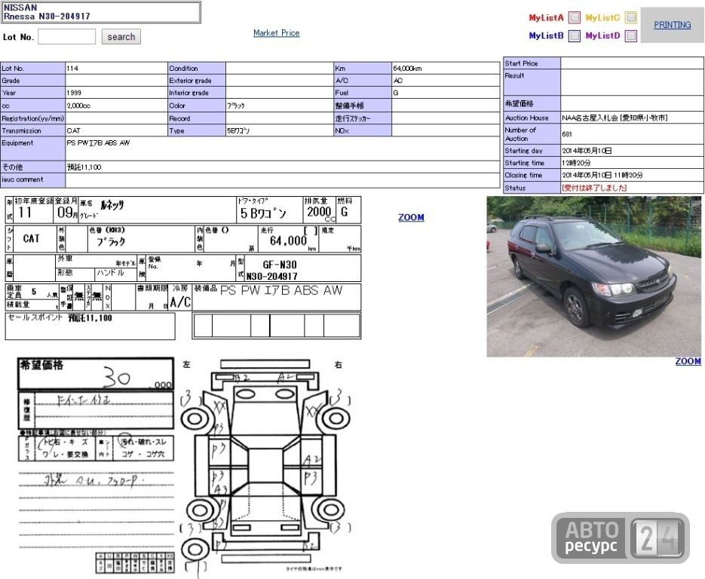Open the black Nissan car photo
705x579 pixels.
tap(593, 277)
